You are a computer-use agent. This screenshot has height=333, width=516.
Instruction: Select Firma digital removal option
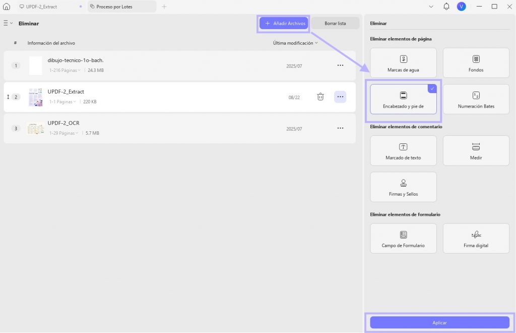476,238
